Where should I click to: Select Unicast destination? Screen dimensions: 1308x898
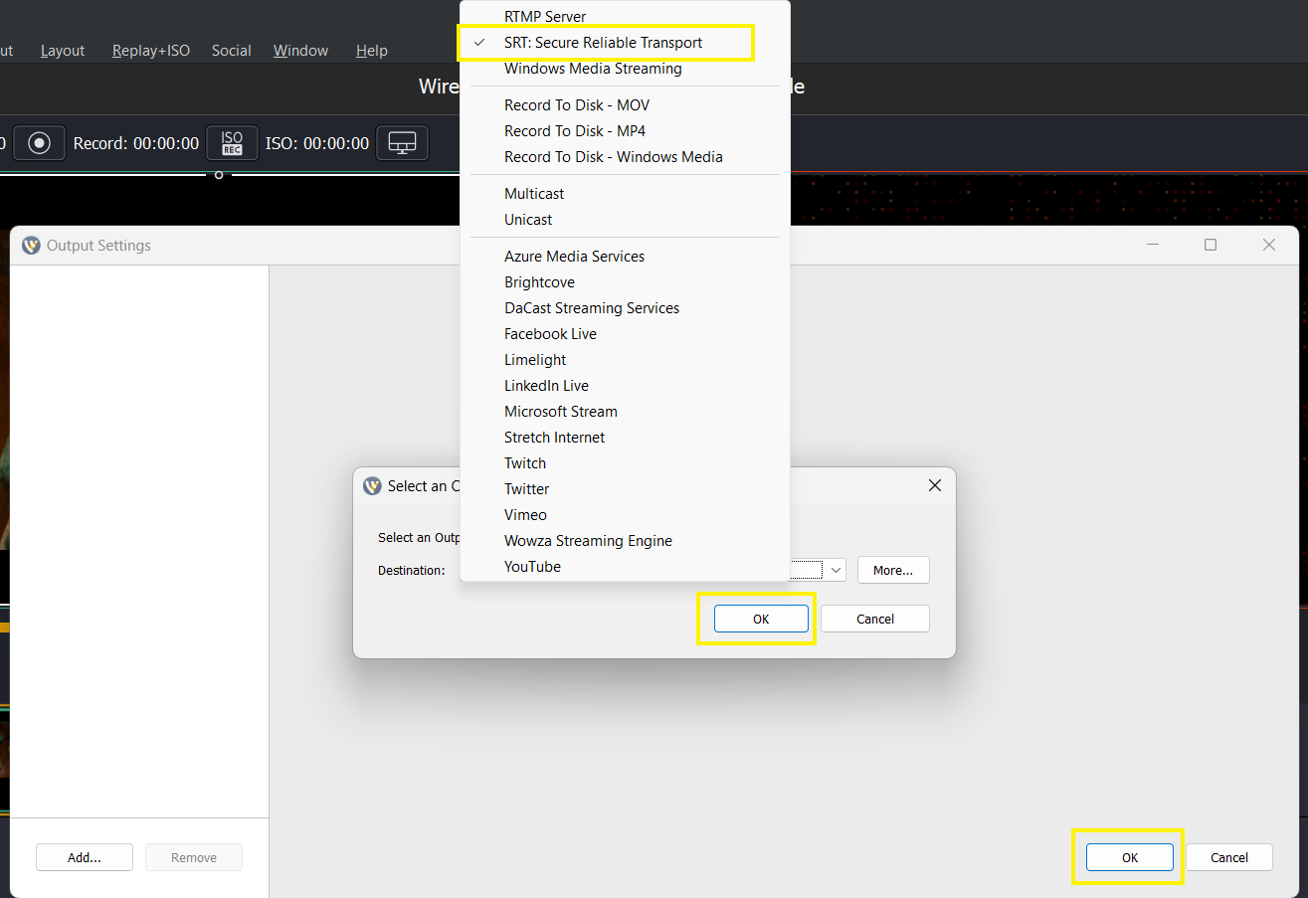click(x=625, y=220)
